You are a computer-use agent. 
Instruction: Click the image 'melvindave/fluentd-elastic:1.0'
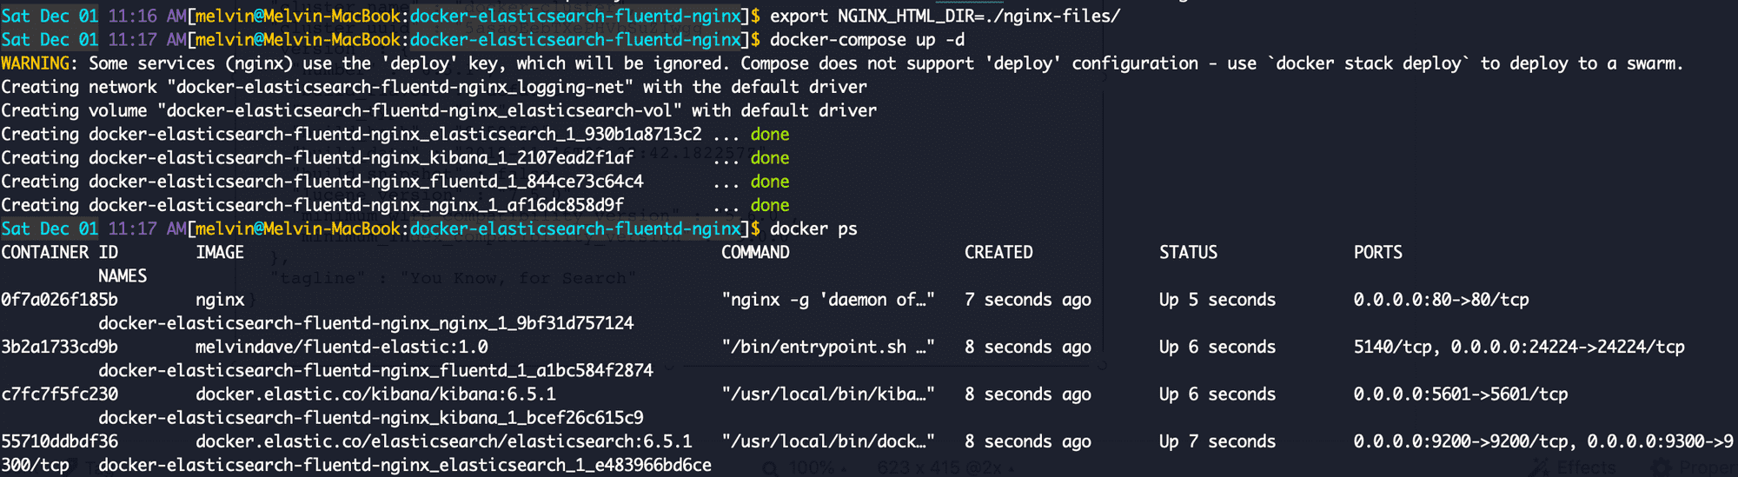tap(342, 348)
